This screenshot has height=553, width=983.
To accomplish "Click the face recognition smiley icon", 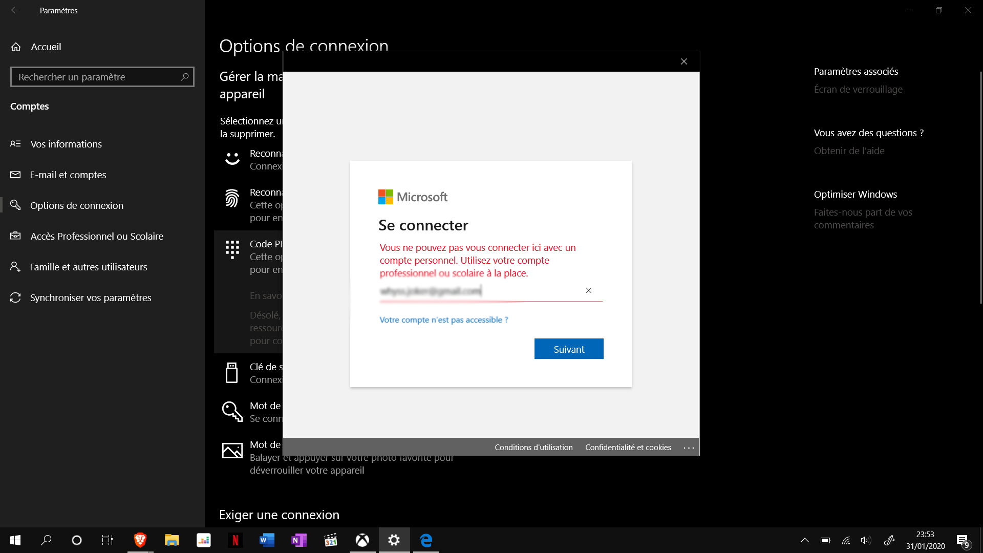I will (232, 159).
